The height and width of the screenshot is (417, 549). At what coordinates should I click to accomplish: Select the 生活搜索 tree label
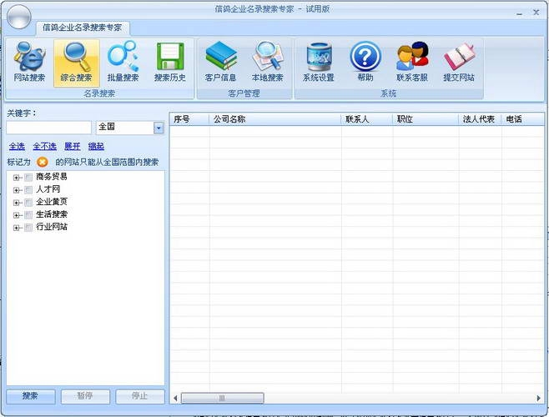tap(52, 214)
